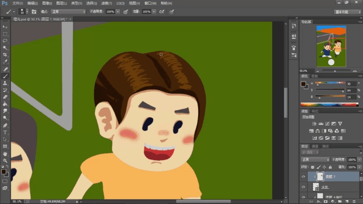Switch to the 通道 channels tab
This screenshot has height=204, width=363.
(315, 145)
